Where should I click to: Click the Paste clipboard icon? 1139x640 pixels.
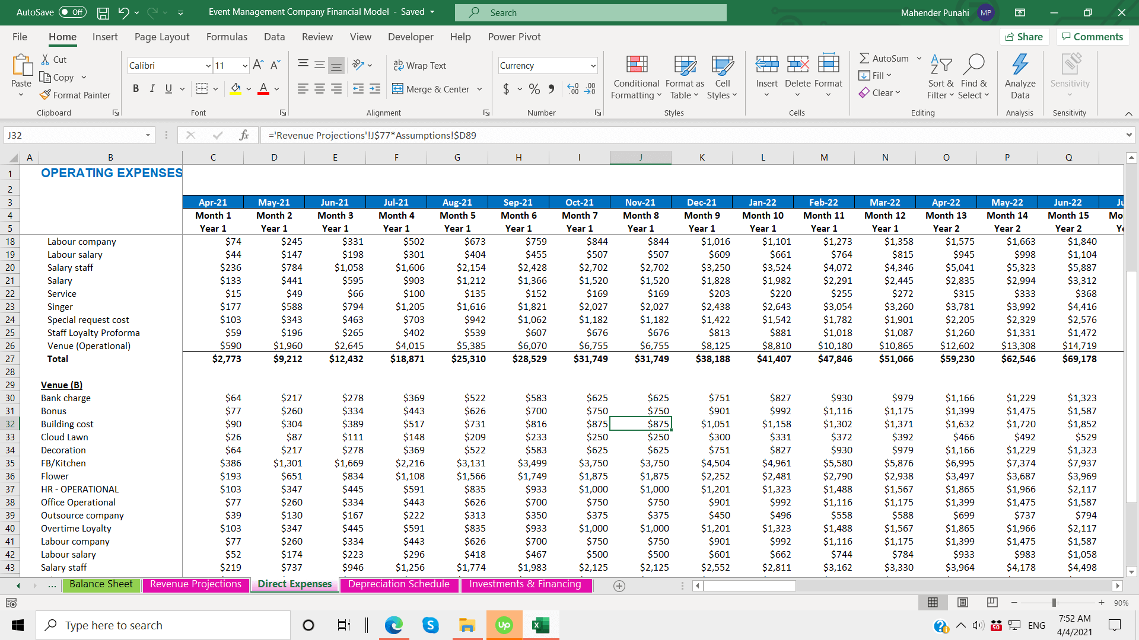(x=21, y=65)
